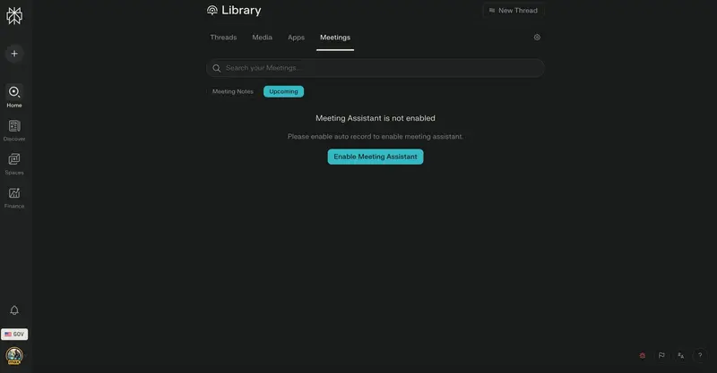
Task: Click the Search your Meetings field
Action: (376, 68)
